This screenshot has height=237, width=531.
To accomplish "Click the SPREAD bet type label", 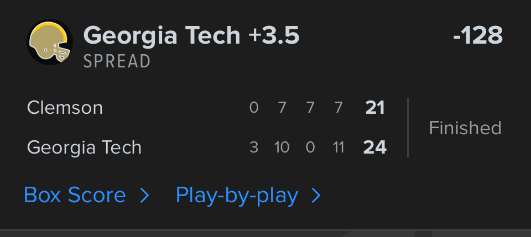I will point(117,61).
